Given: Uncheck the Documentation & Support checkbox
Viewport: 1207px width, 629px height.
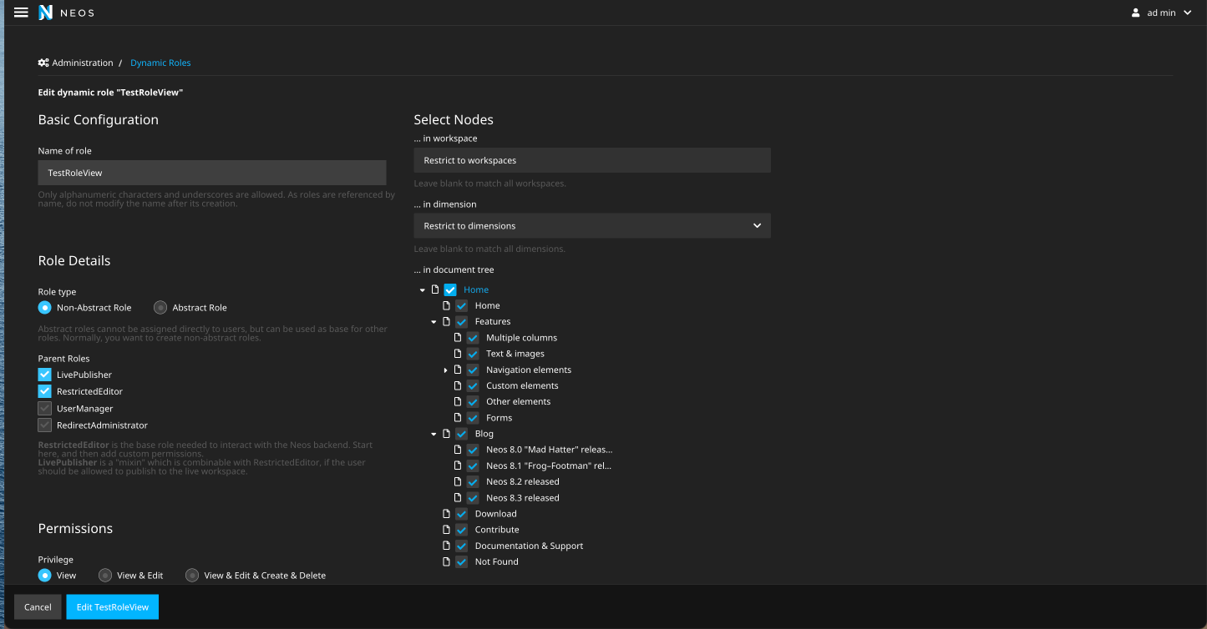Looking at the screenshot, I should [461, 546].
